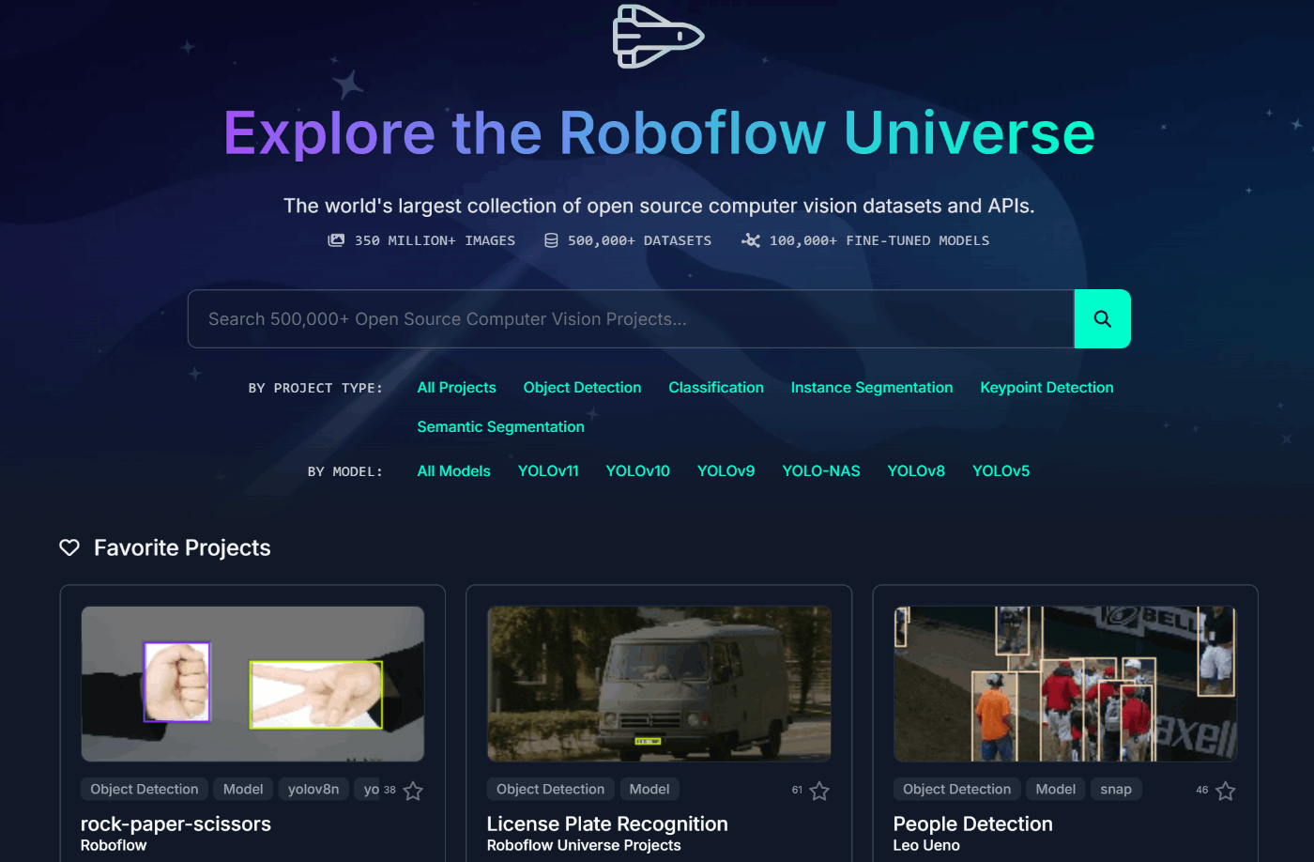Select the YOLO-NAS model filter
The image size is (1314, 862).
coord(821,471)
